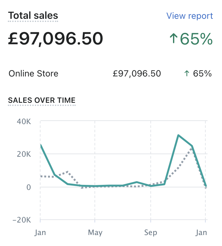Click the small up arrow in Online Store row

(x=187, y=74)
